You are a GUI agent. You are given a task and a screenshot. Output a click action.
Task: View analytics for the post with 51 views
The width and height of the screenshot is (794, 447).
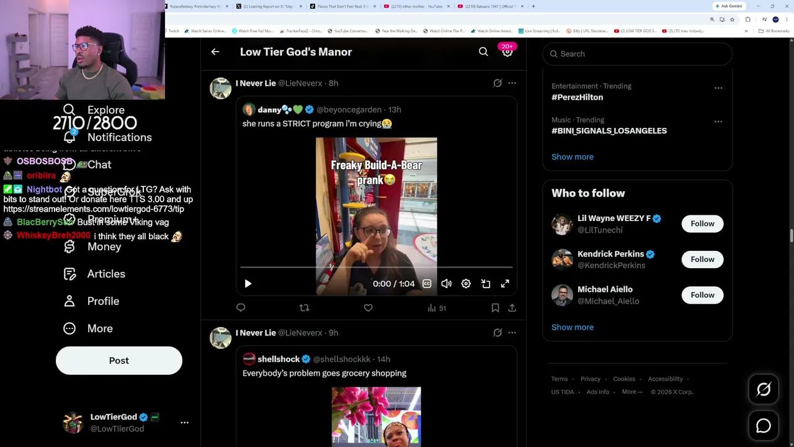point(437,308)
